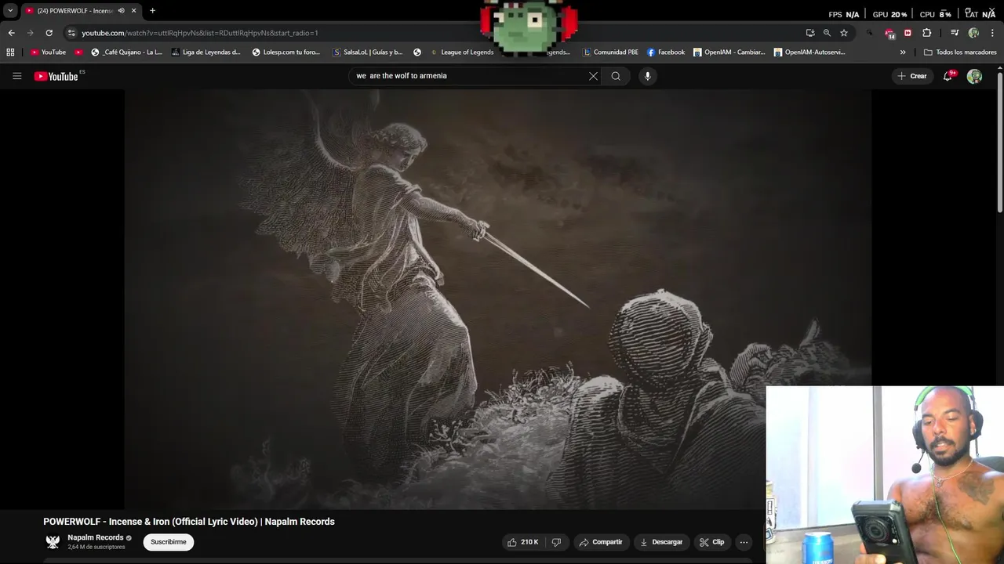Screen dimensions: 1004x564
Task: Reload the page with the refresh icon
Action: point(49,33)
